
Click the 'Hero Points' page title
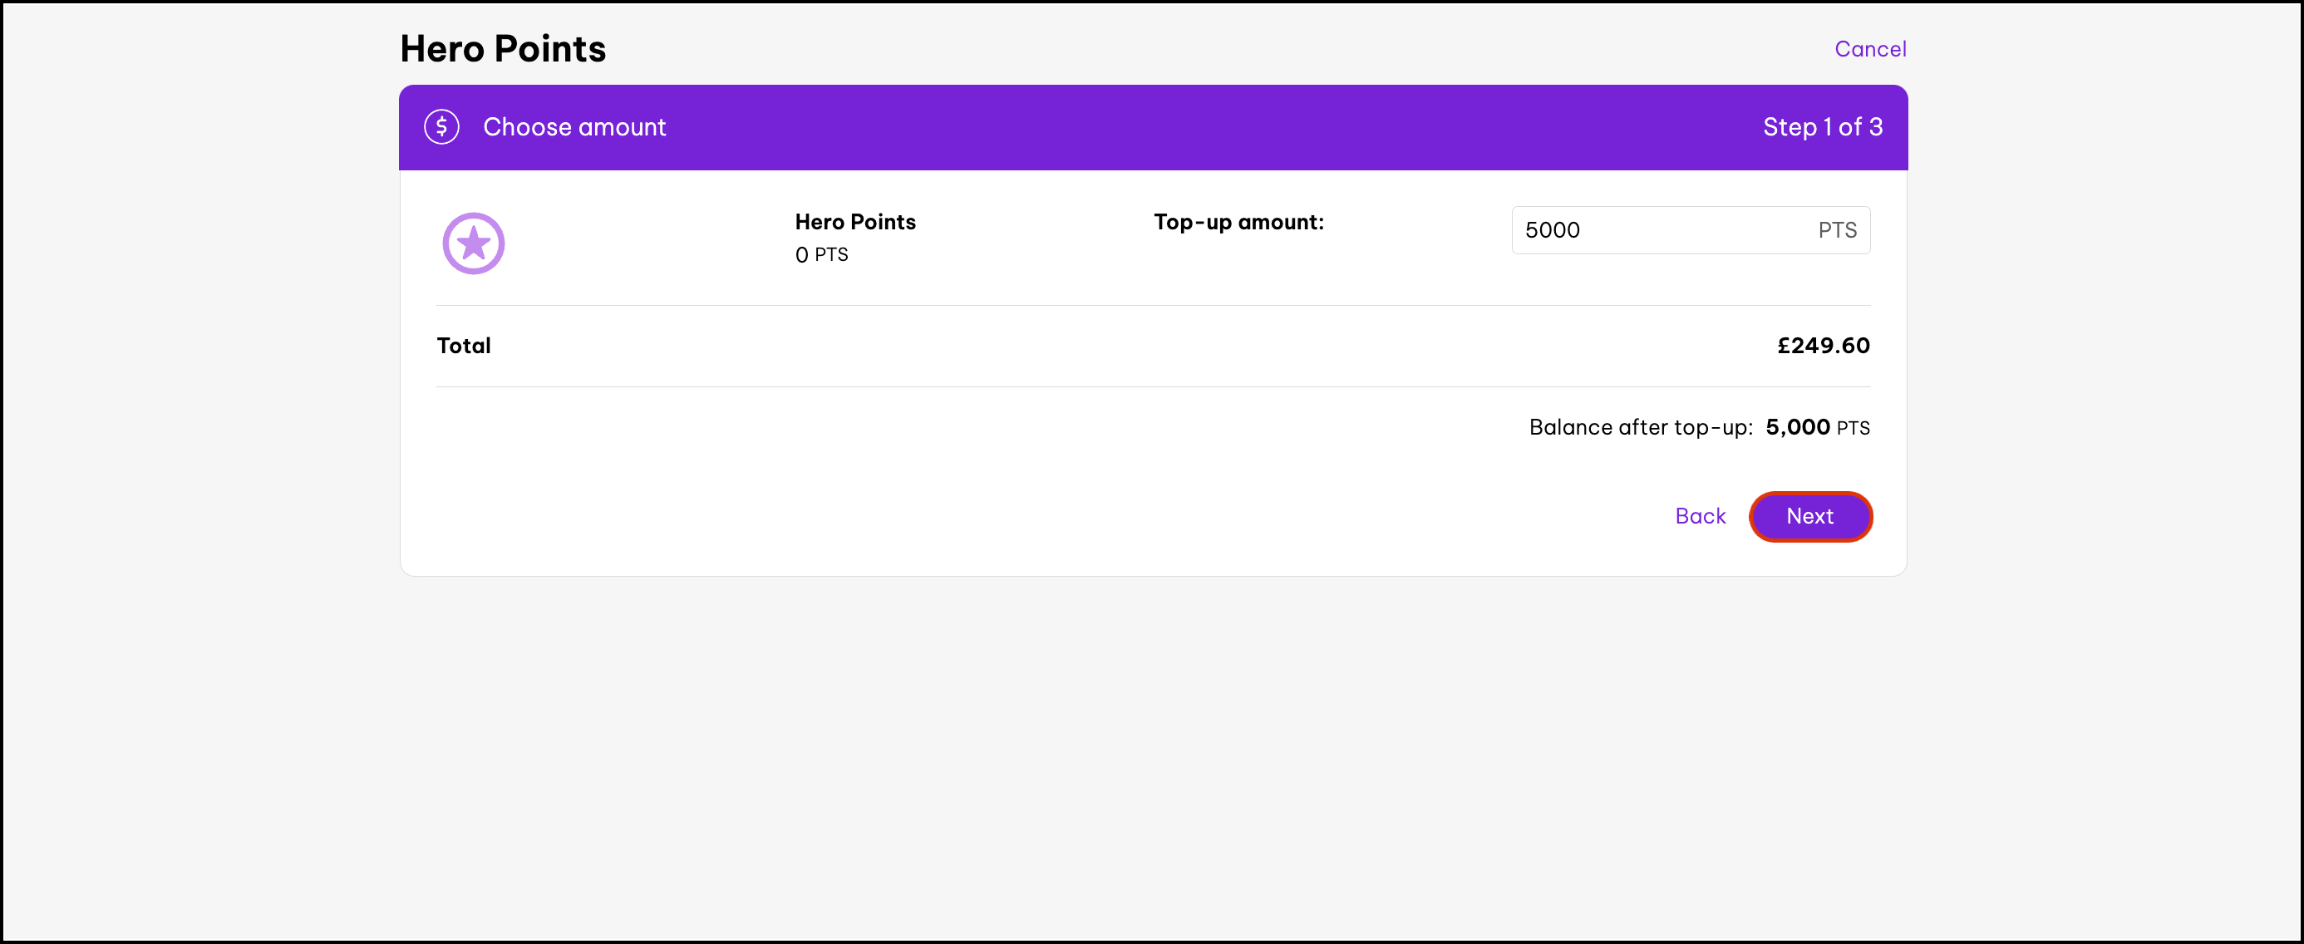[x=503, y=49]
